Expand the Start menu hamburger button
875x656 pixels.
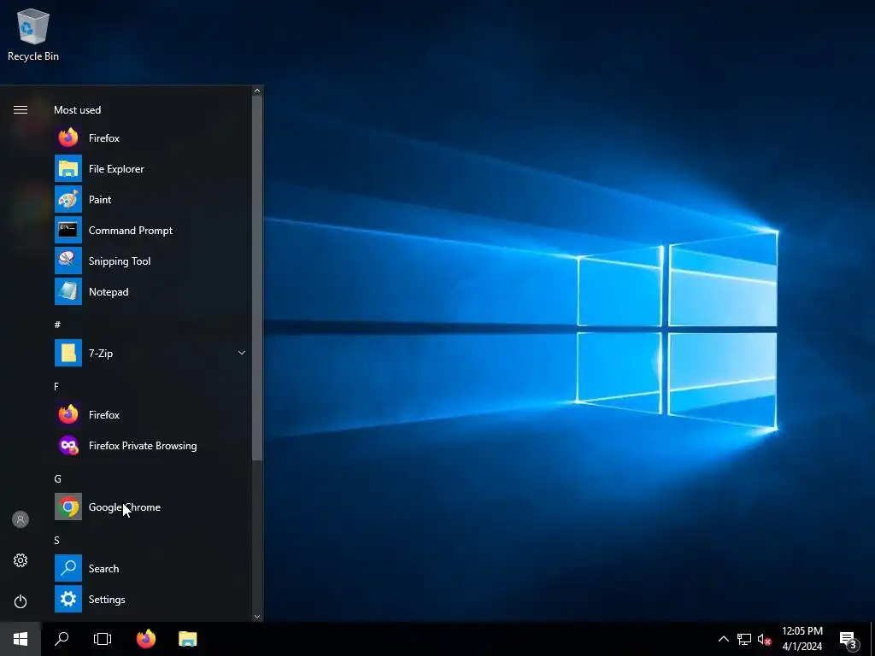(x=21, y=109)
